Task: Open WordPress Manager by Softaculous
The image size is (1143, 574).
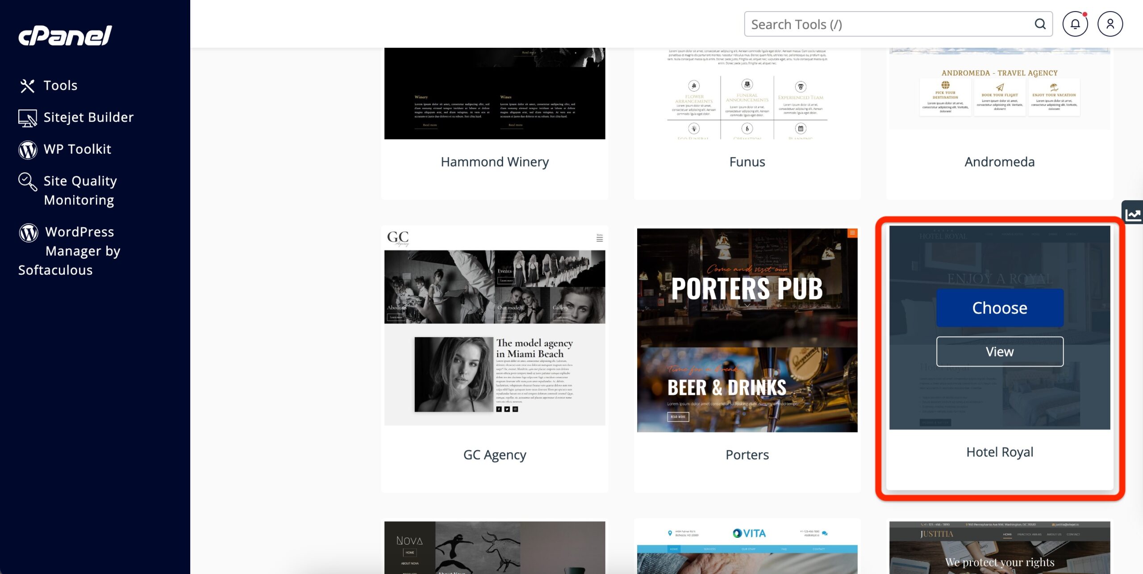Action: pos(70,251)
